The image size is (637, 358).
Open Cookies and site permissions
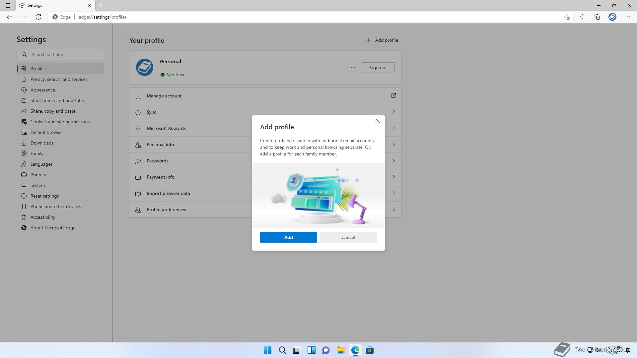[x=60, y=122]
